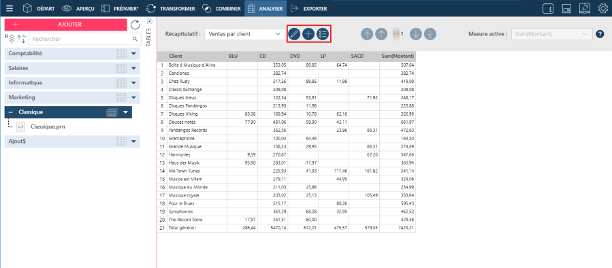Click the move-to-bottom level arrow icon

click(x=430, y=34)
